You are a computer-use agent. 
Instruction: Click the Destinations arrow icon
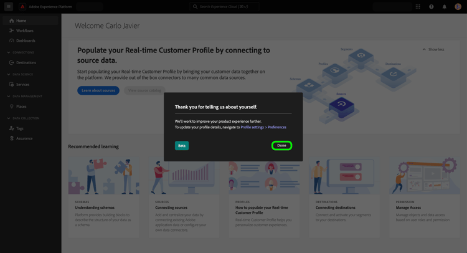point(12,62)
